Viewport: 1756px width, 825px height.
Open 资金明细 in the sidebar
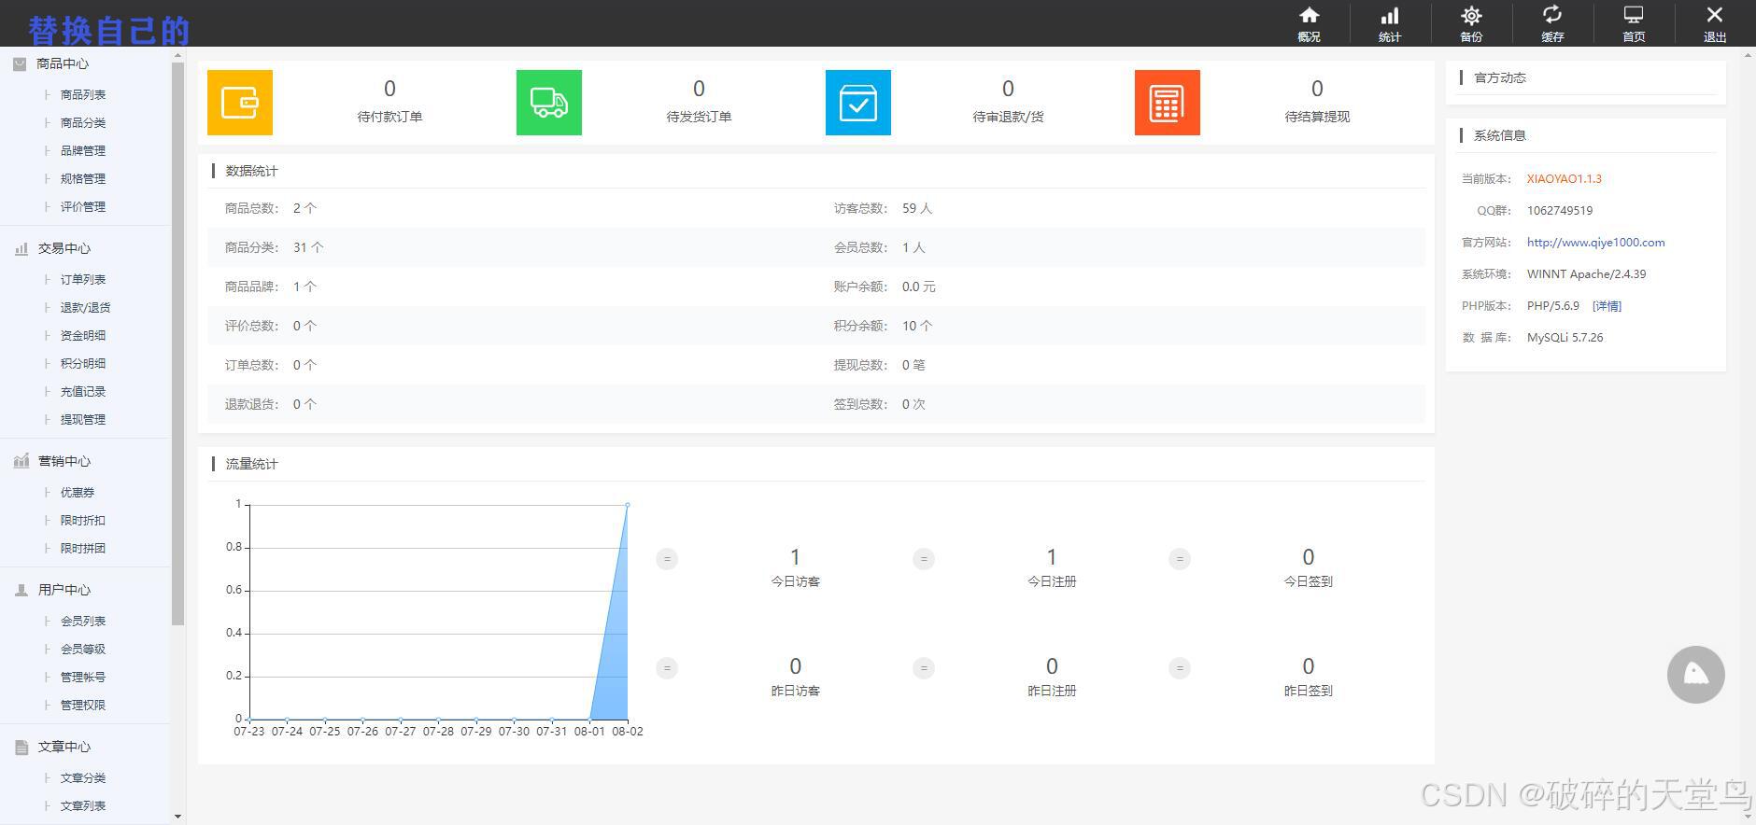[83, 335]
